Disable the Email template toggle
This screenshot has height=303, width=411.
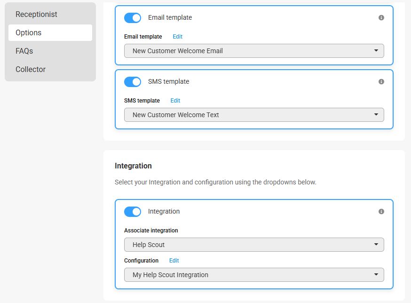132,18
